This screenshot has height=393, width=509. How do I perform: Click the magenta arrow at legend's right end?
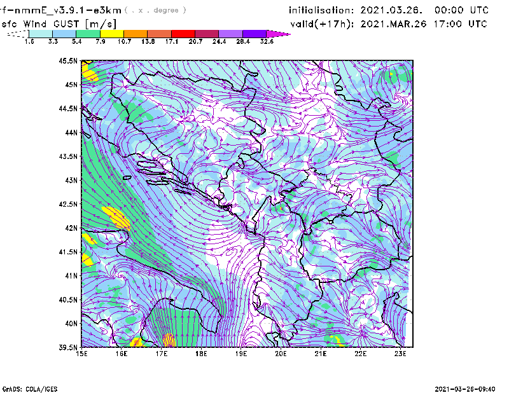coord(279,33)
